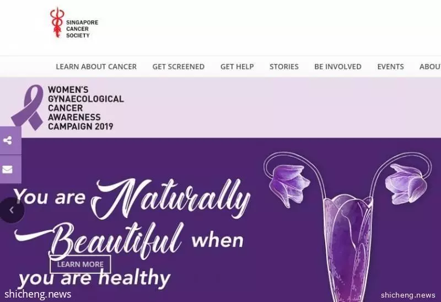Open the share icon on left sidebar

coord(8,141)
